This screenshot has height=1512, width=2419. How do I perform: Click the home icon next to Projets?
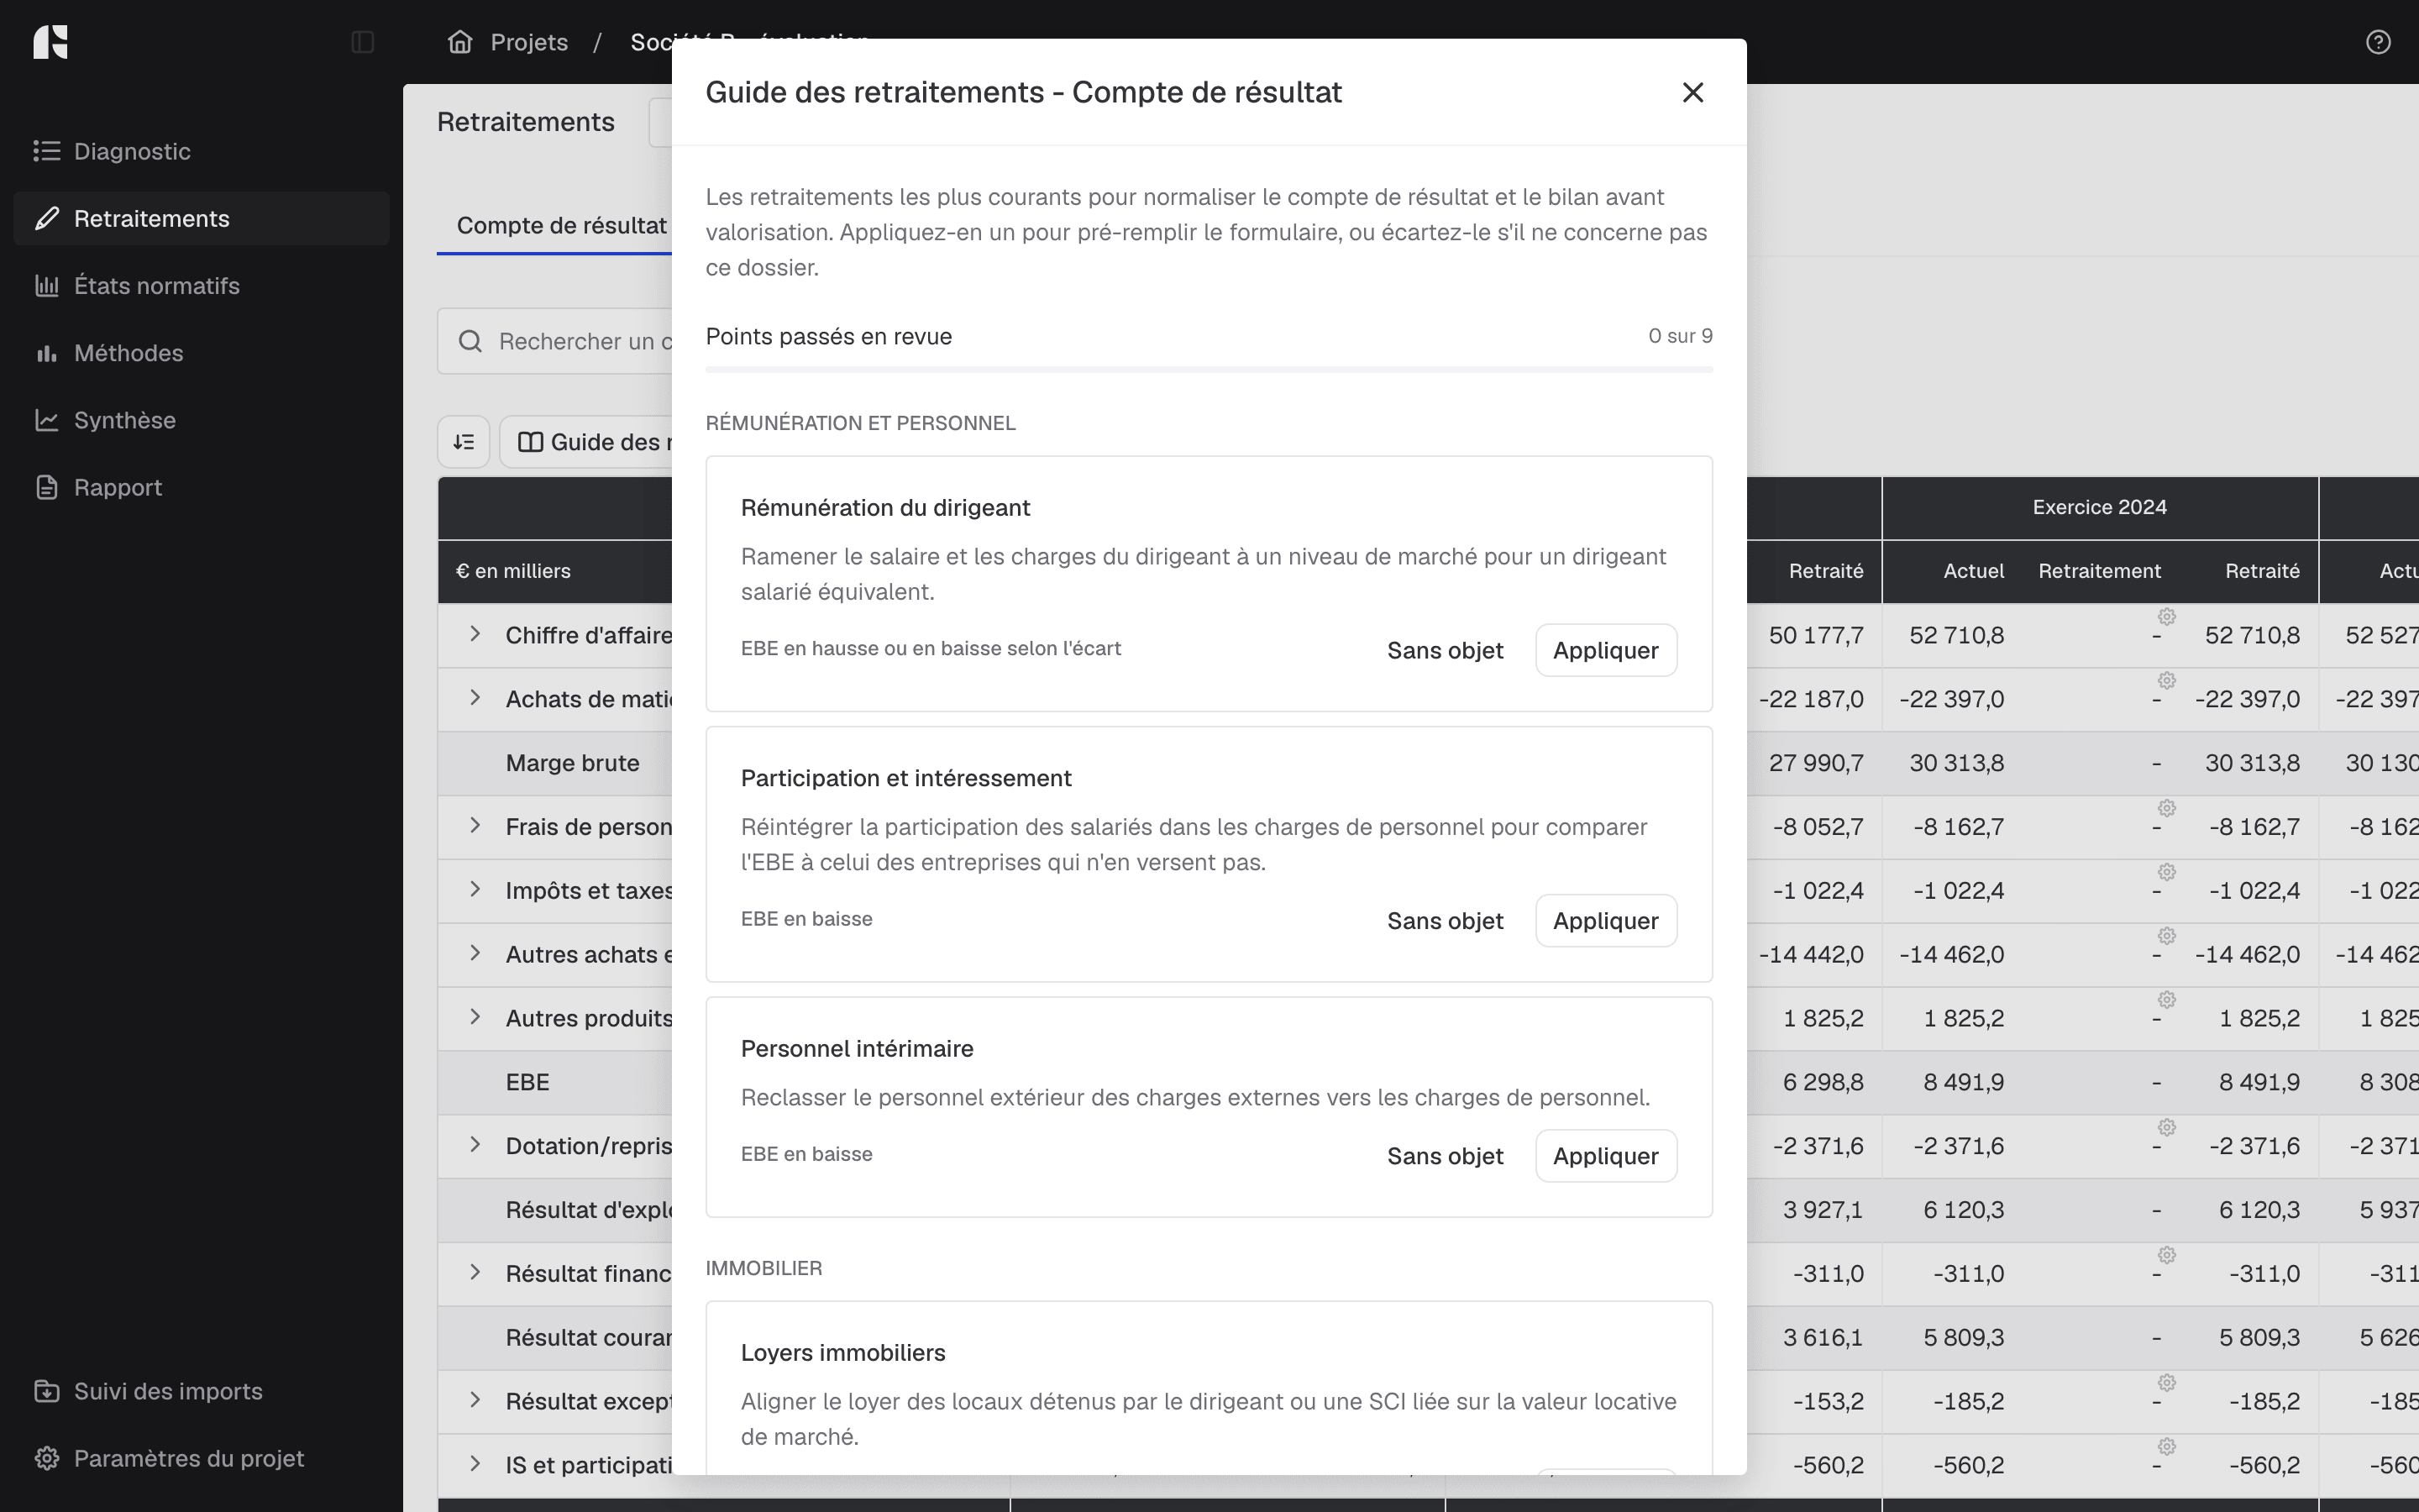point(459,42)
